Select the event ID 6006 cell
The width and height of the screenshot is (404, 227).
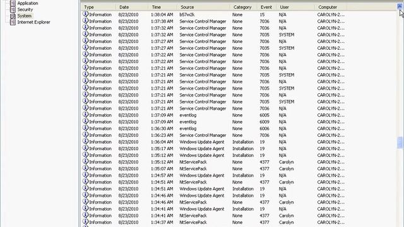pos(264,129)
